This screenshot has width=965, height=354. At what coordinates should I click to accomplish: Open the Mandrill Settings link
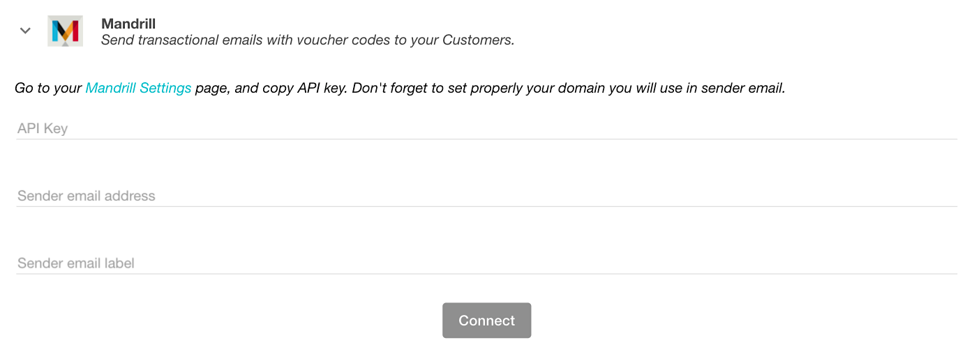tap(138, 88)
